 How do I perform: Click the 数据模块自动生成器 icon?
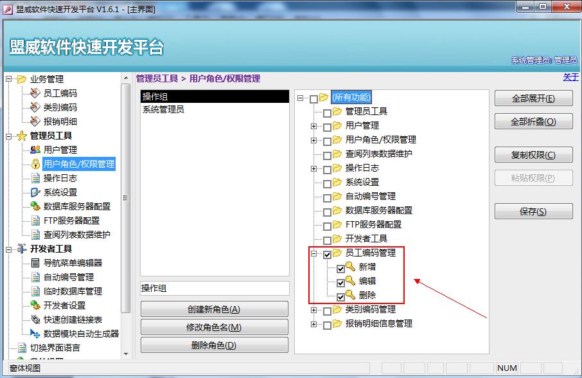35,334
